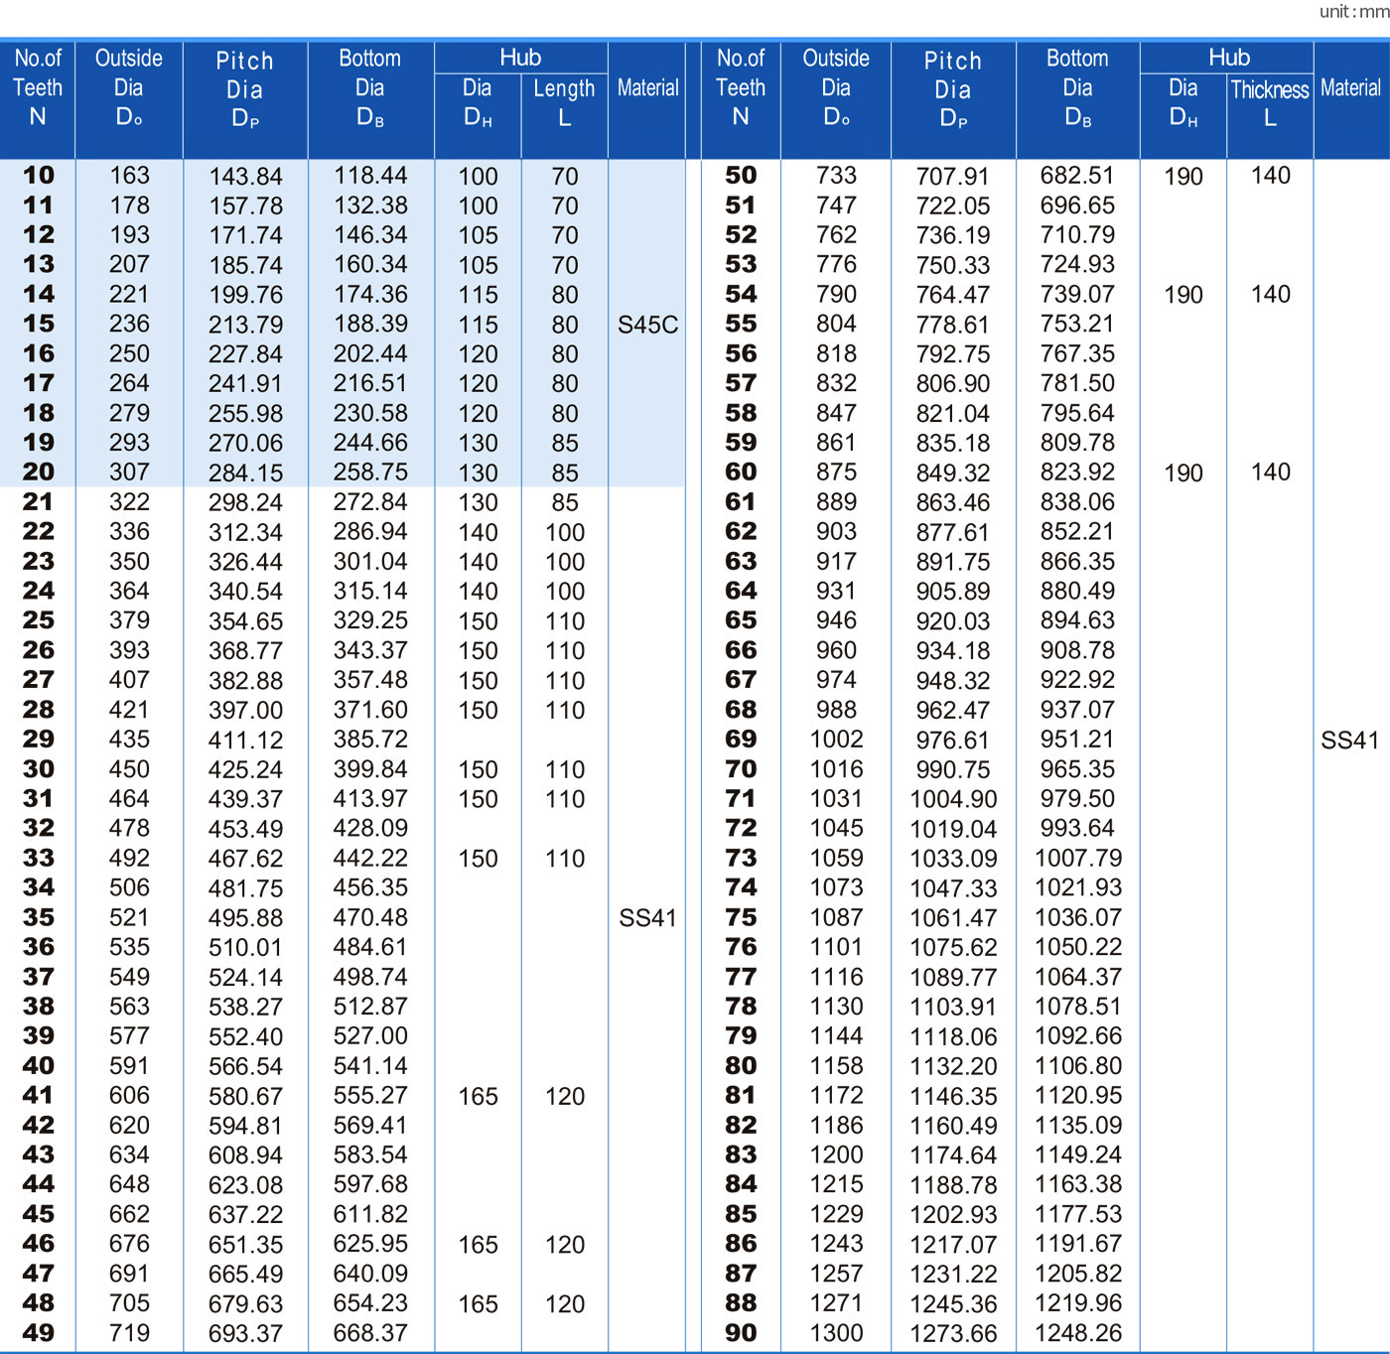The image size is (1390, 1354).
Task: Click pitch diameter value 1061.47
Action: (x=953, y=918)
